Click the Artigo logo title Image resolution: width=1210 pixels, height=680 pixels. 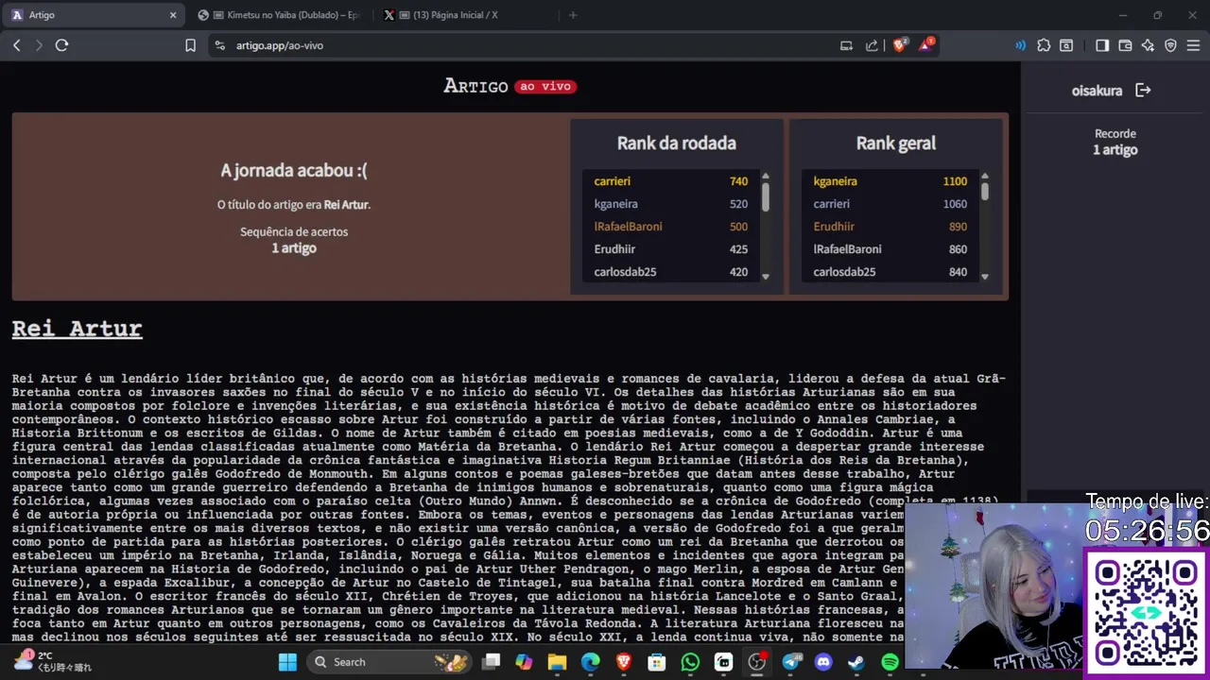pos(475,86)
